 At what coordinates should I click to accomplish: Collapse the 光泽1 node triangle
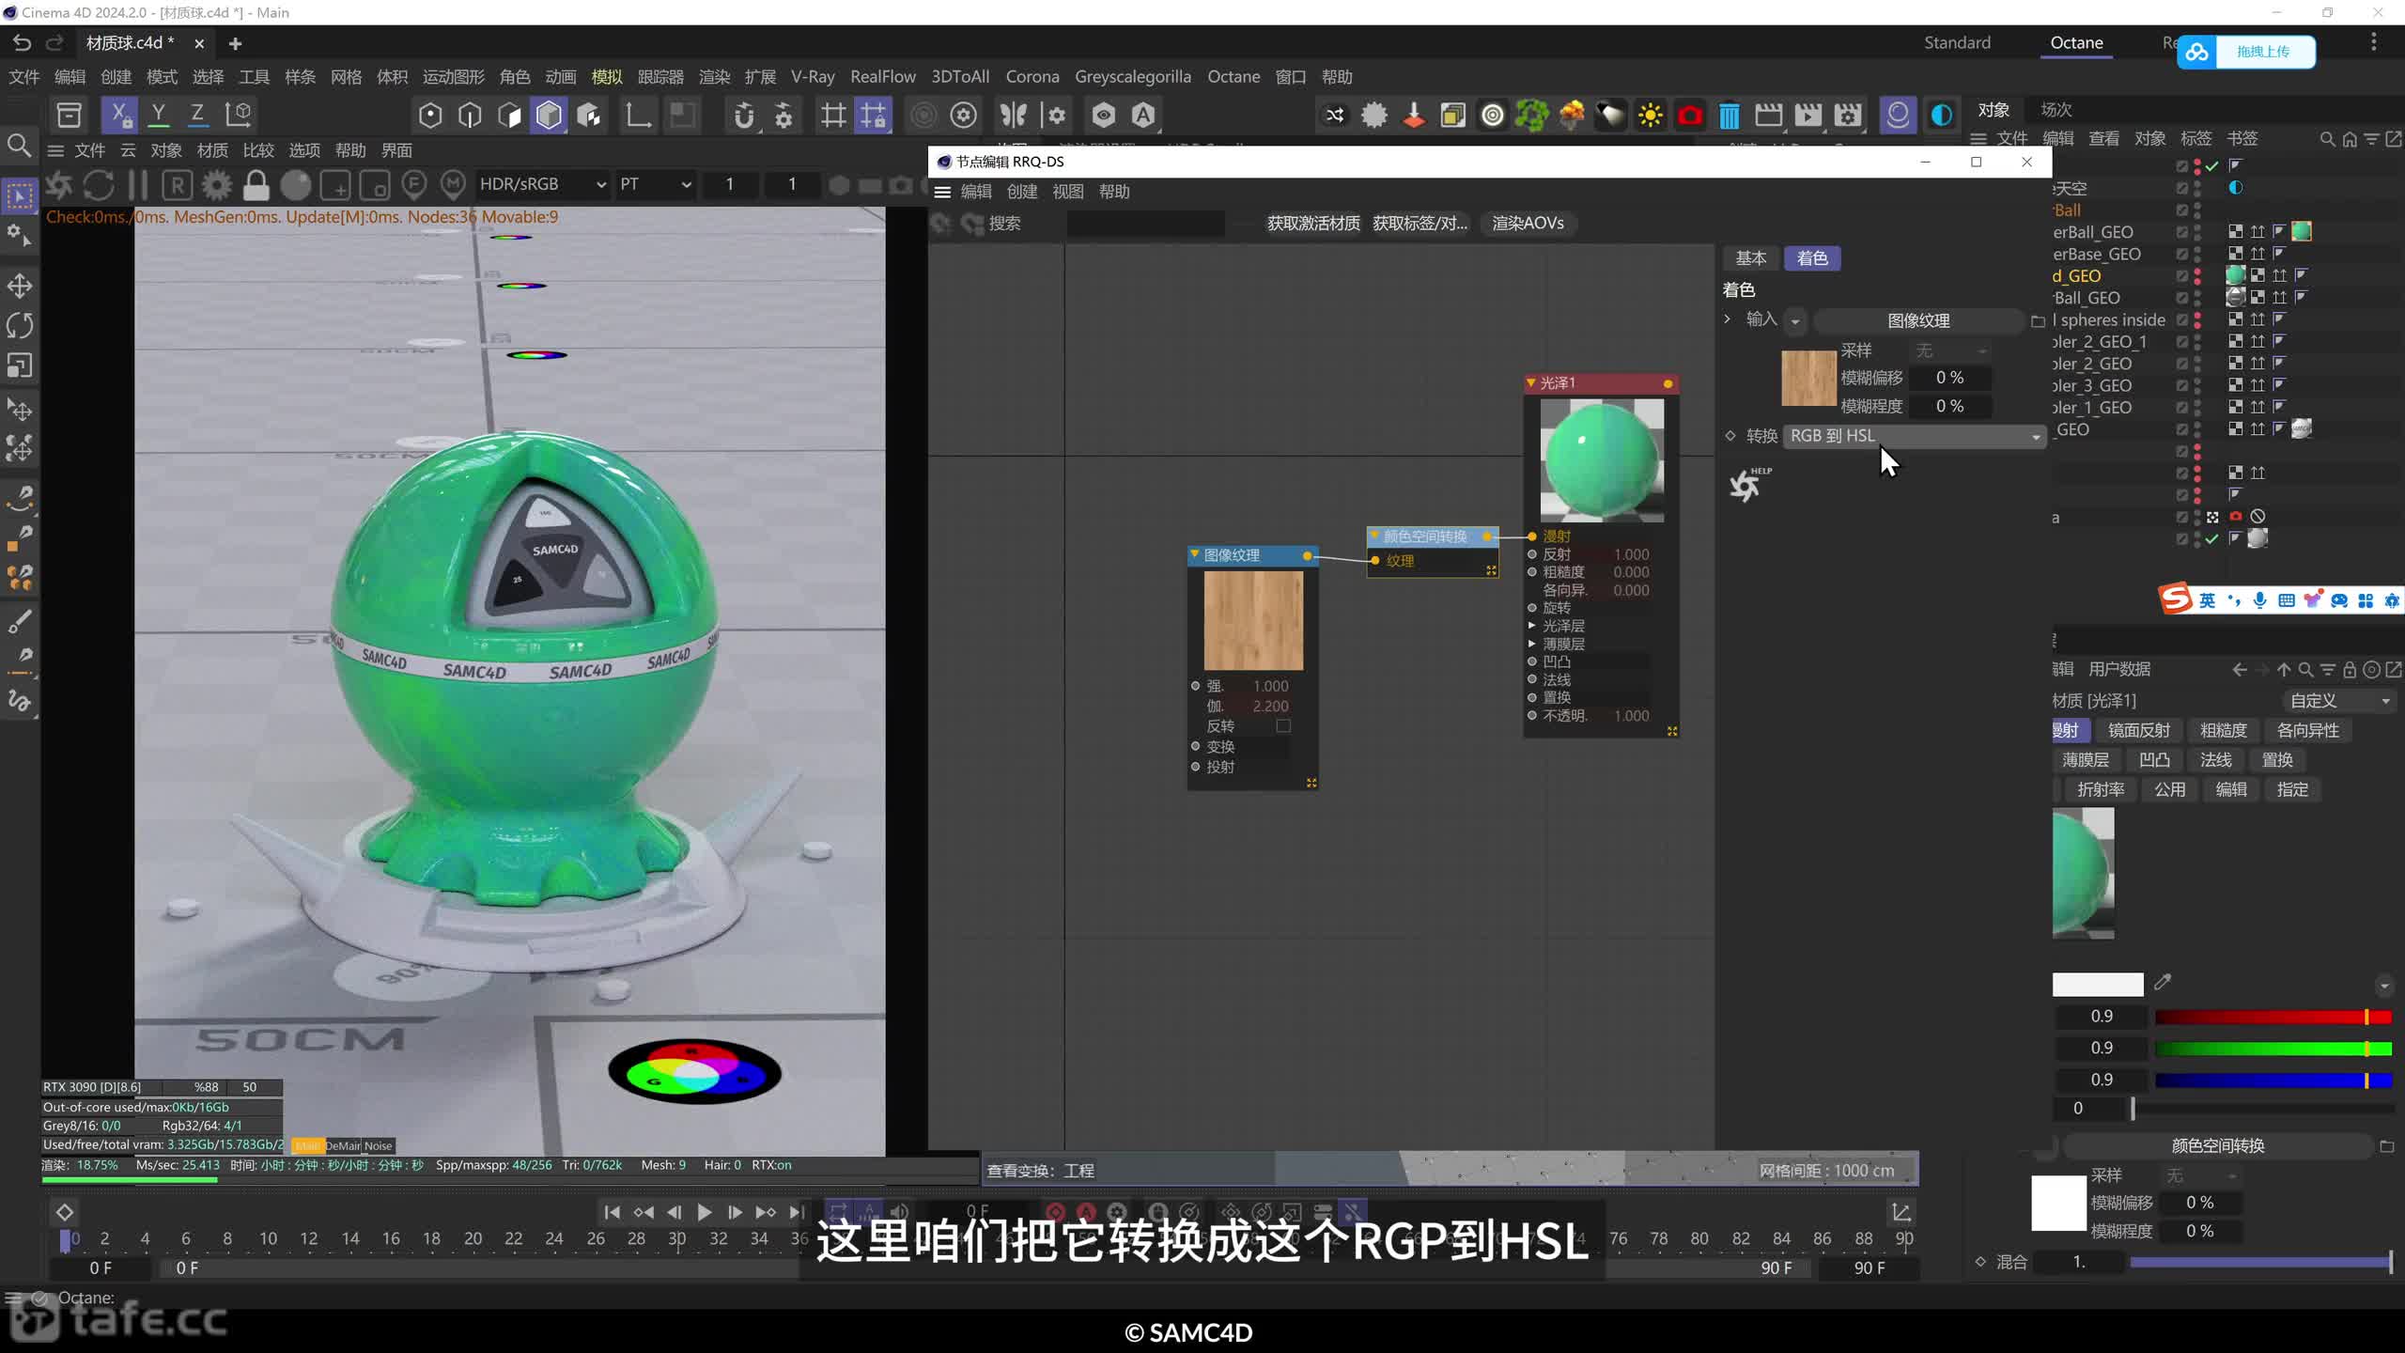tap(1531, 383)
